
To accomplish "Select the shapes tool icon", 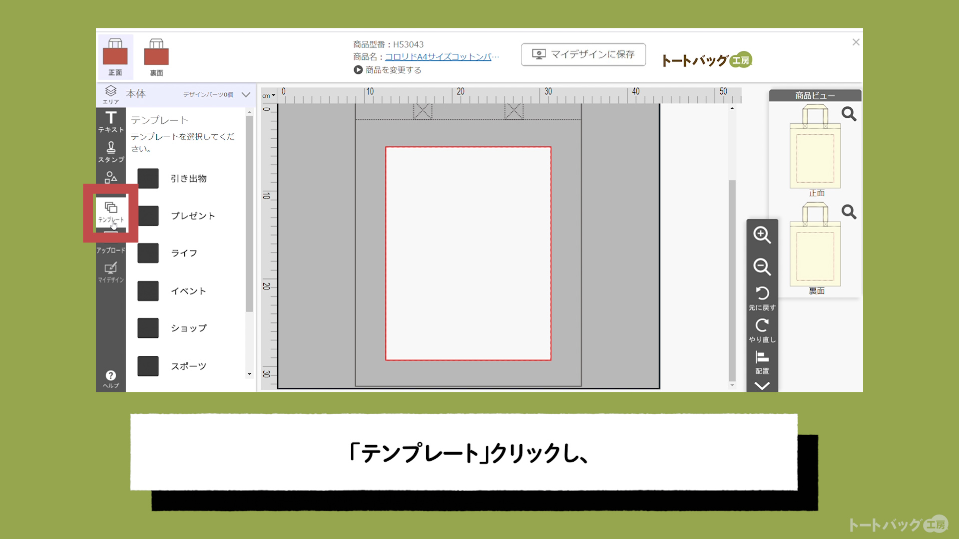I will [111, 177].
